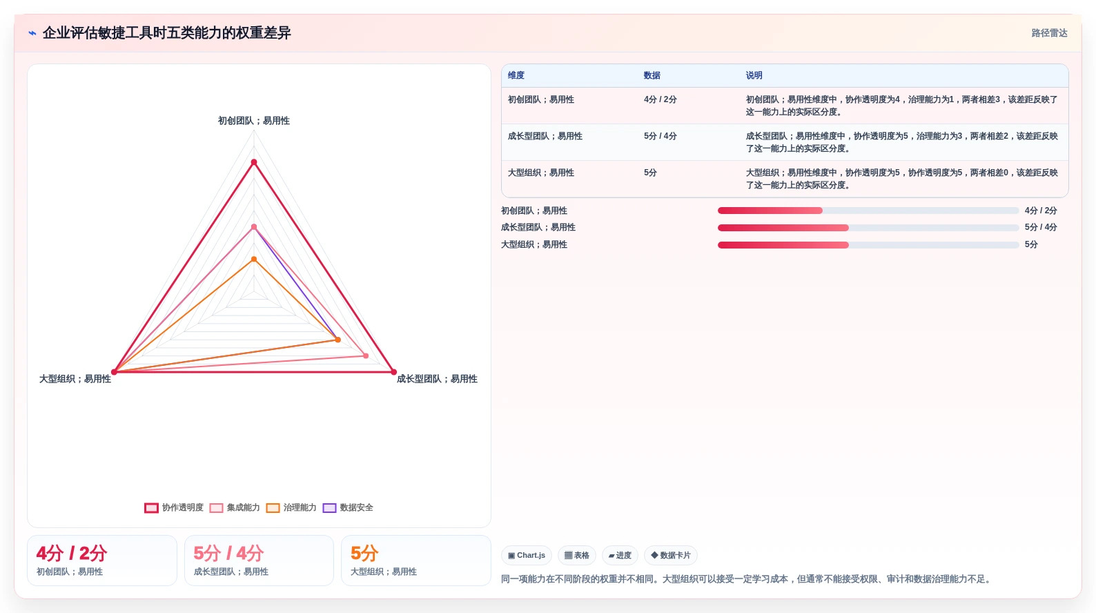Click the pink 集成能力 point on the top axis
The image size is (1096, 613).
click(x=254, y=227)
